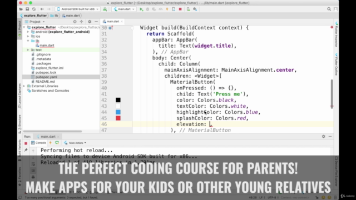The image size is (356, 200).
Task: Click the editor vertical scrollbar thumb
Action: click(x=332, y=94)
